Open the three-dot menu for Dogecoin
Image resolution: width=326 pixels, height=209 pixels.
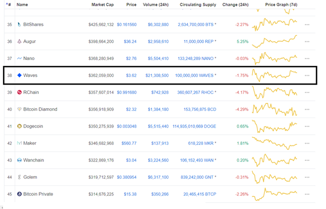point(307,126)
